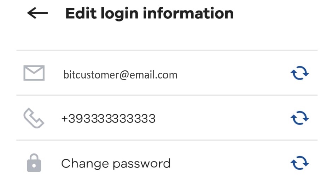Choose the gray lock symbol in the password row

34,163
